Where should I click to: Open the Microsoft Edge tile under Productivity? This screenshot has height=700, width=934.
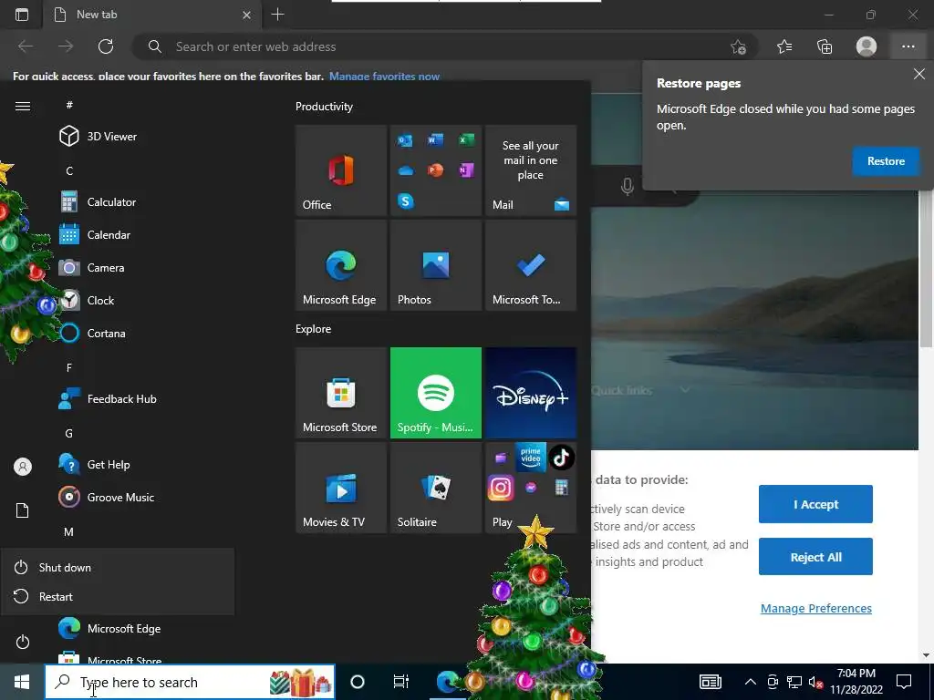tap(341, 265)
